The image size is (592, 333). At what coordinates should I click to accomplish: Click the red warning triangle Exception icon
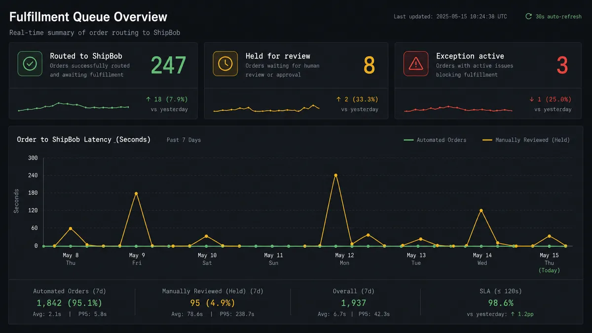[416, 64]
